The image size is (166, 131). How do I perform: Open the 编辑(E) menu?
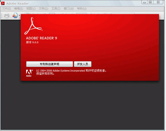point(19,9)
